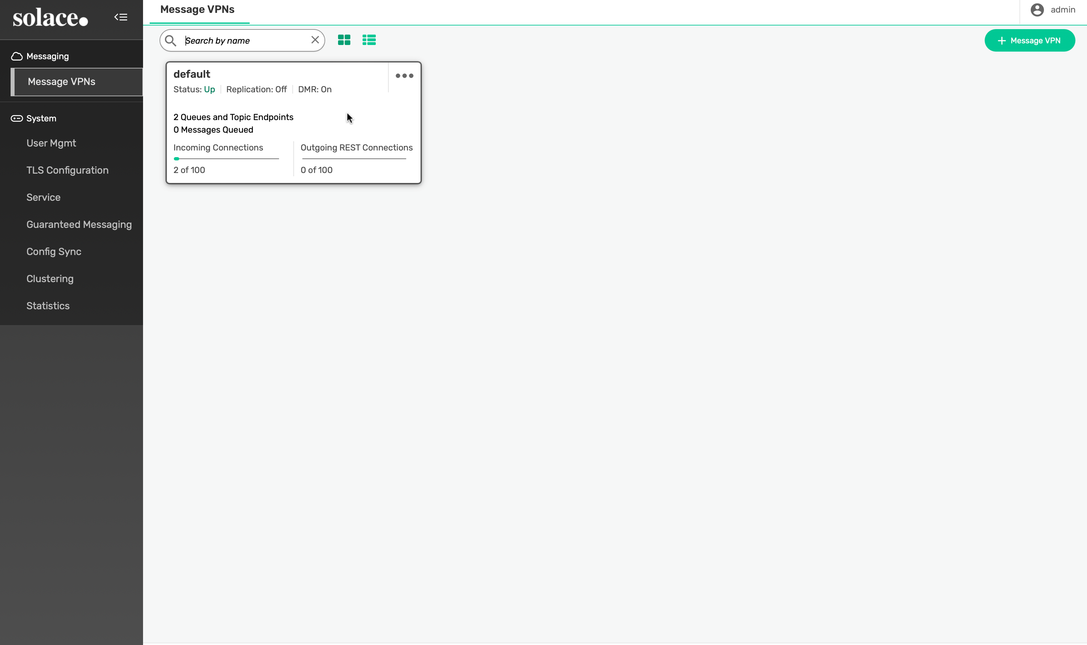Viewport: 1087px width, 645px height.
Task: Clear the search field with X
Action: point(315,40)
